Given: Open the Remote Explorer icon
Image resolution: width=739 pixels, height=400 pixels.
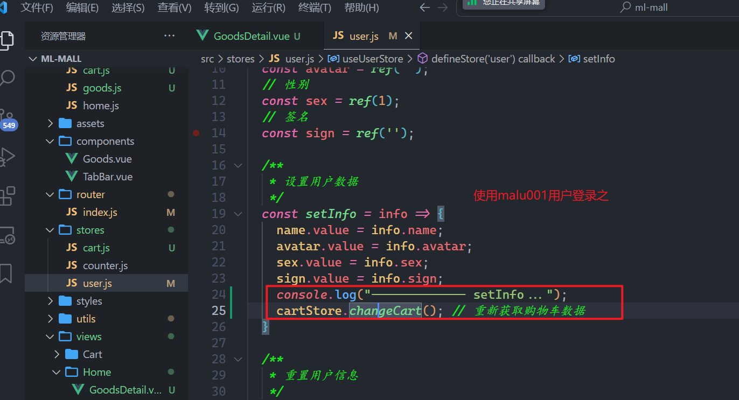Looking at the screenshot, I should click(x=6, y=235).
